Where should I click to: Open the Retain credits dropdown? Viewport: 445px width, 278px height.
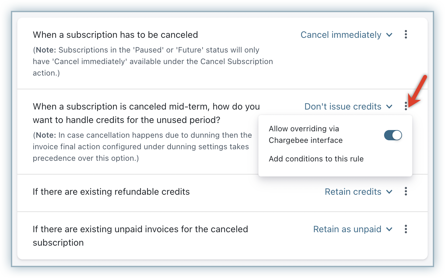tap(353, 192)
